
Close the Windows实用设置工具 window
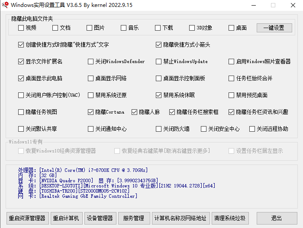point(293,5)
